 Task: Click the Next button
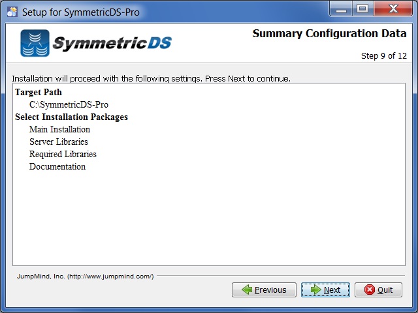click(x=325, y=290)
